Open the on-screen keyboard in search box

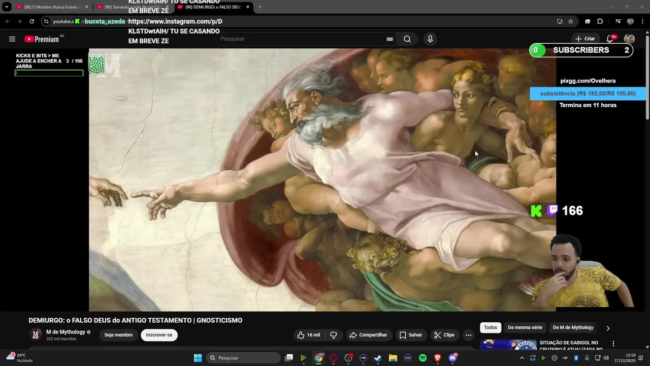tap(389, 39)
